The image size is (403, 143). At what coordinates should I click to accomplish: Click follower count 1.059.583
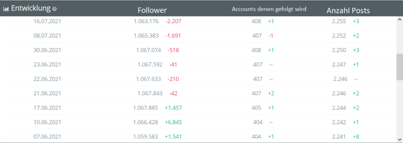(x=146, y=136)
